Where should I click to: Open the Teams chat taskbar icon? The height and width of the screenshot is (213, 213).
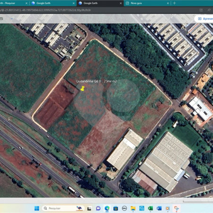pos(98,208)
